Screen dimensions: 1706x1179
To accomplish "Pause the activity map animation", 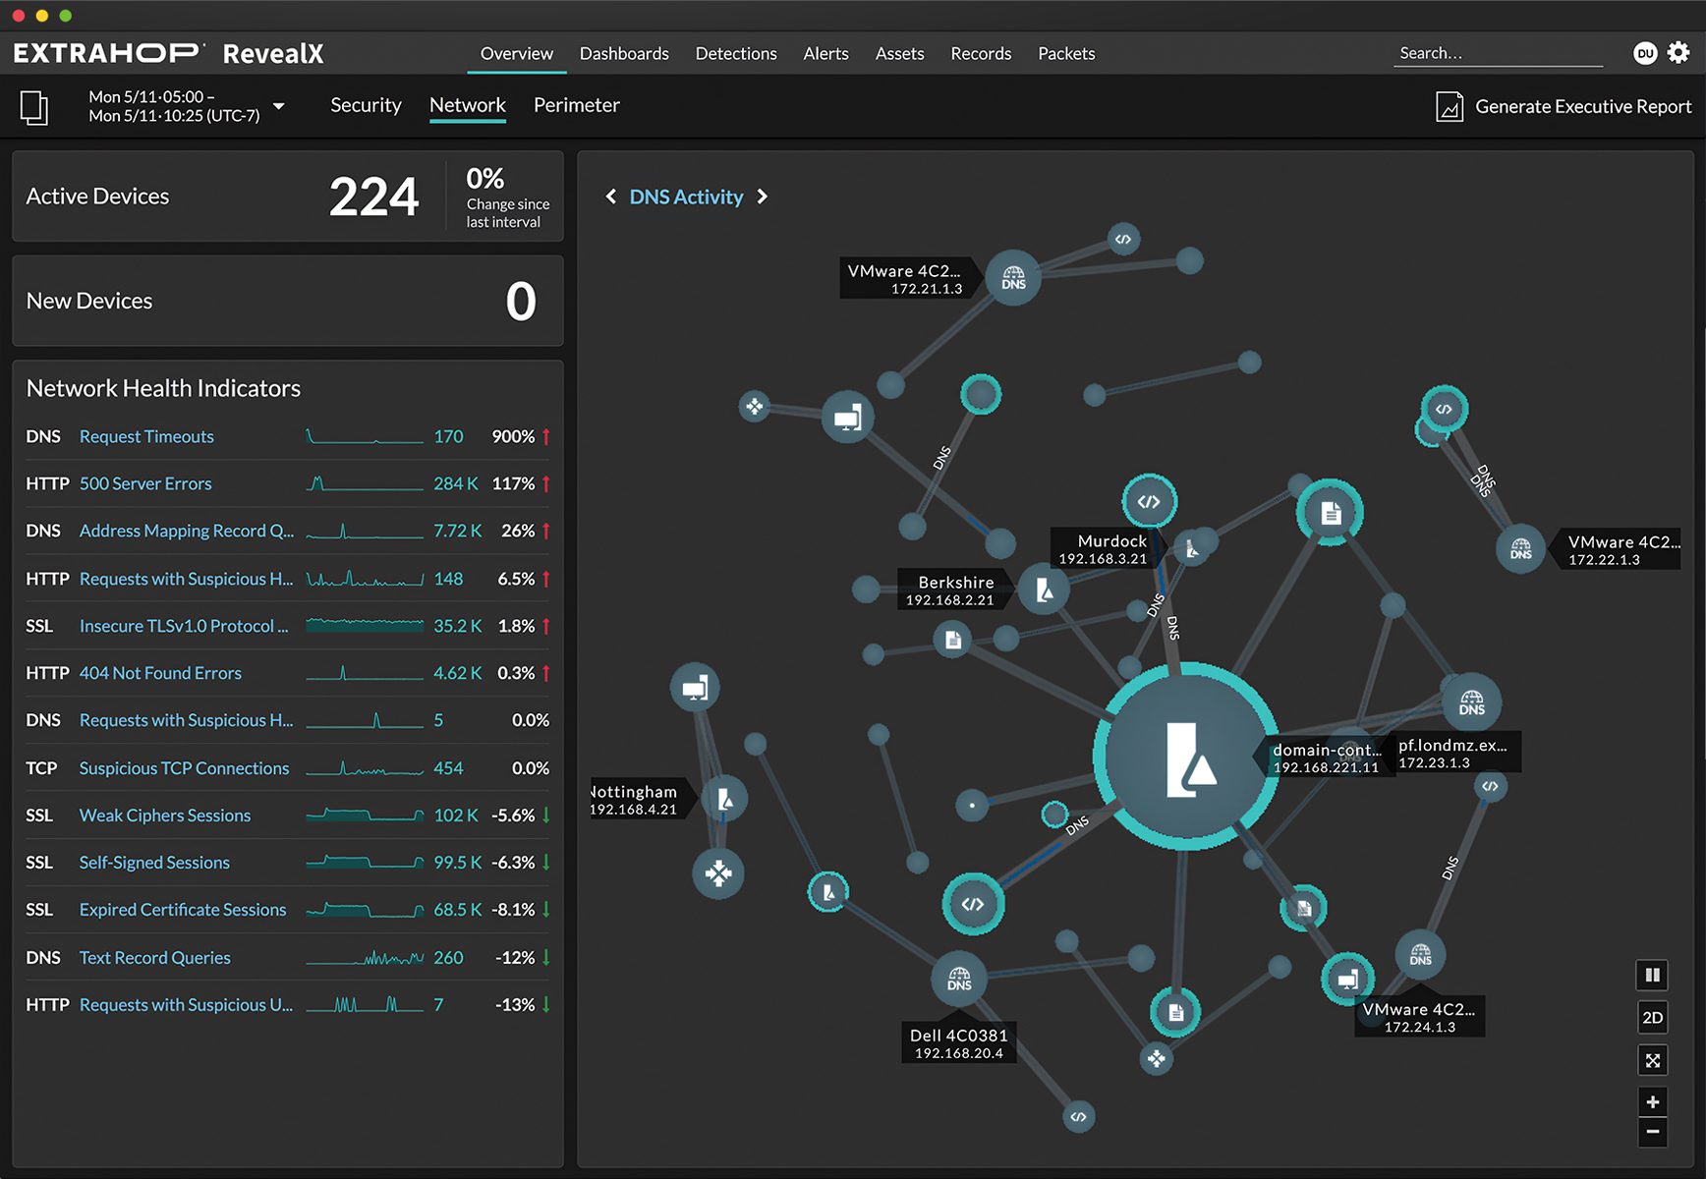I will pyautogui.click(x=1653, y=975).
